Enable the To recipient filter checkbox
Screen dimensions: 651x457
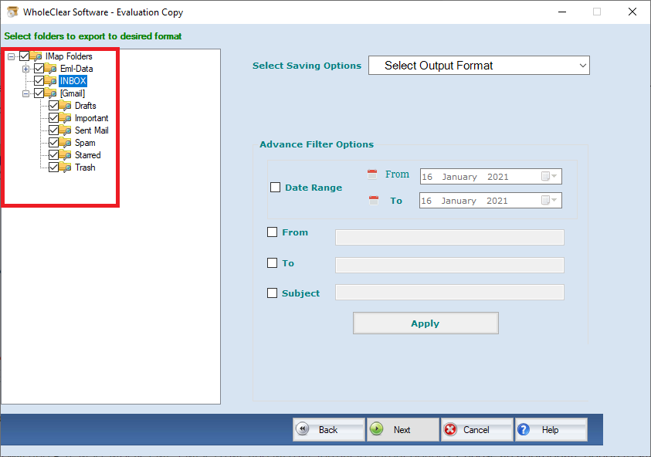coord(272,262)
